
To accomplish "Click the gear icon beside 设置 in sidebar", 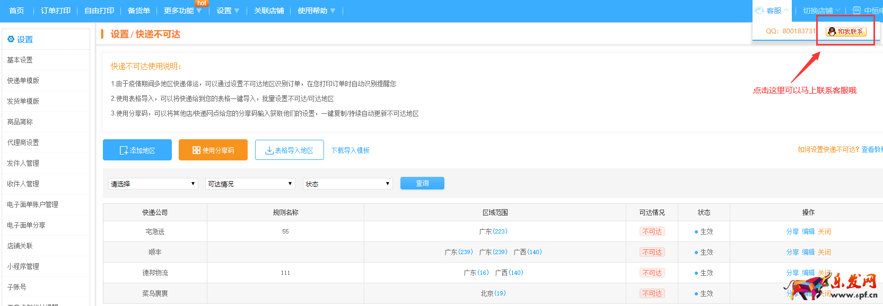I will coord(11,39).
